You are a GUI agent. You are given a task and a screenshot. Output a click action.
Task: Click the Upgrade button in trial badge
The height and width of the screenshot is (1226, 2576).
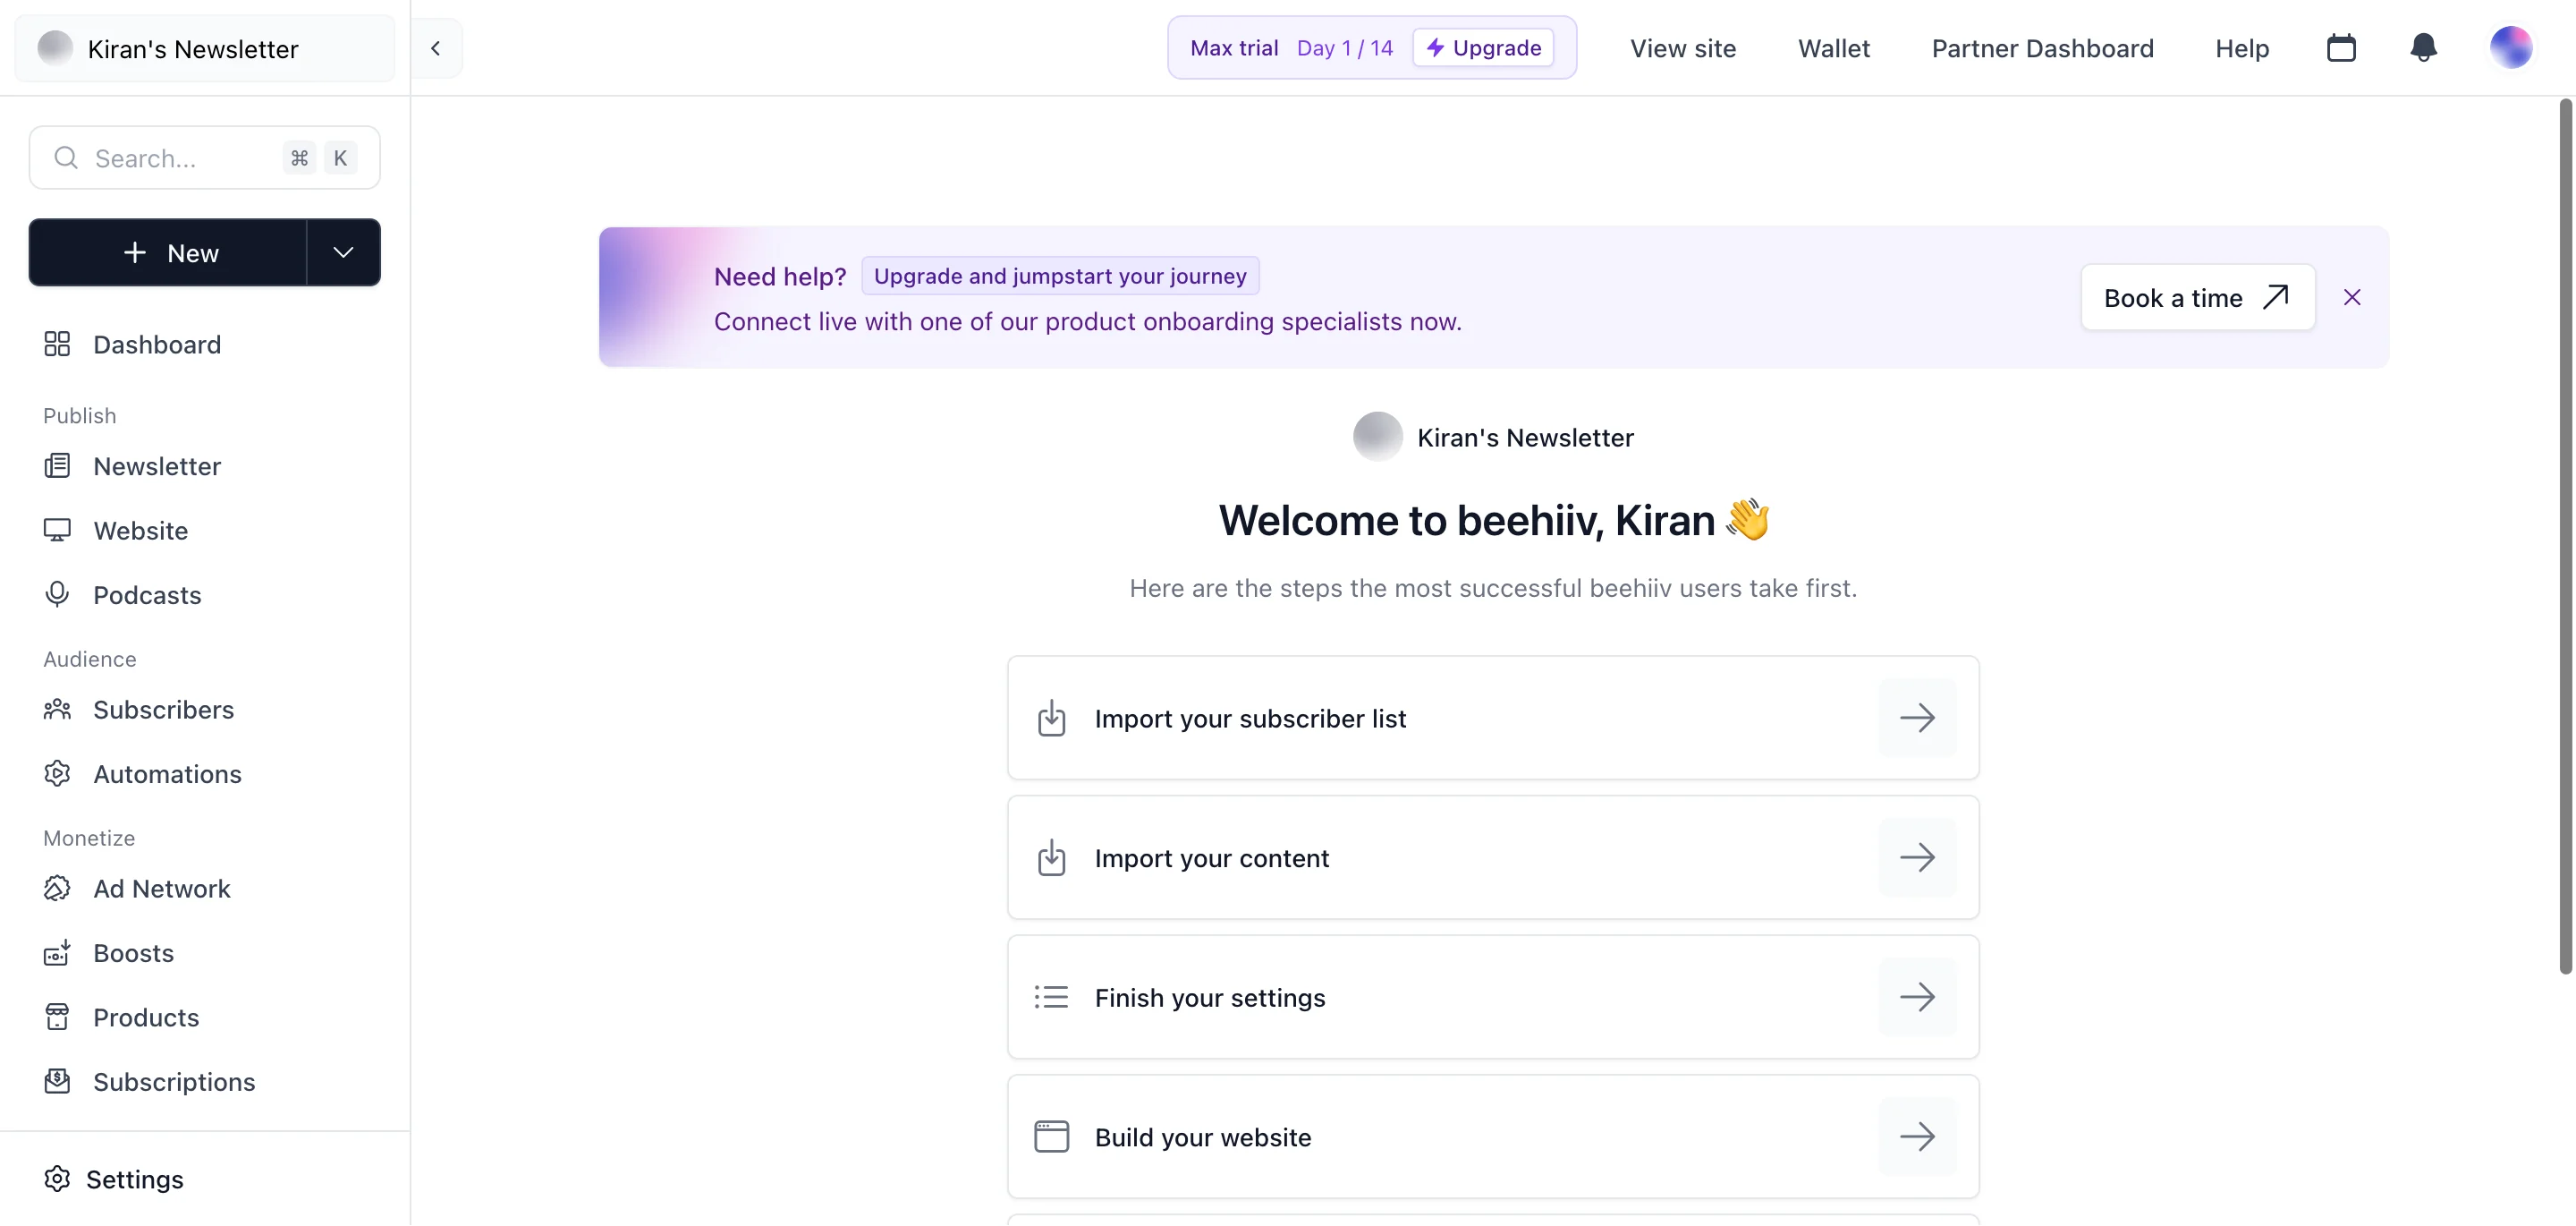[1483, 48]
